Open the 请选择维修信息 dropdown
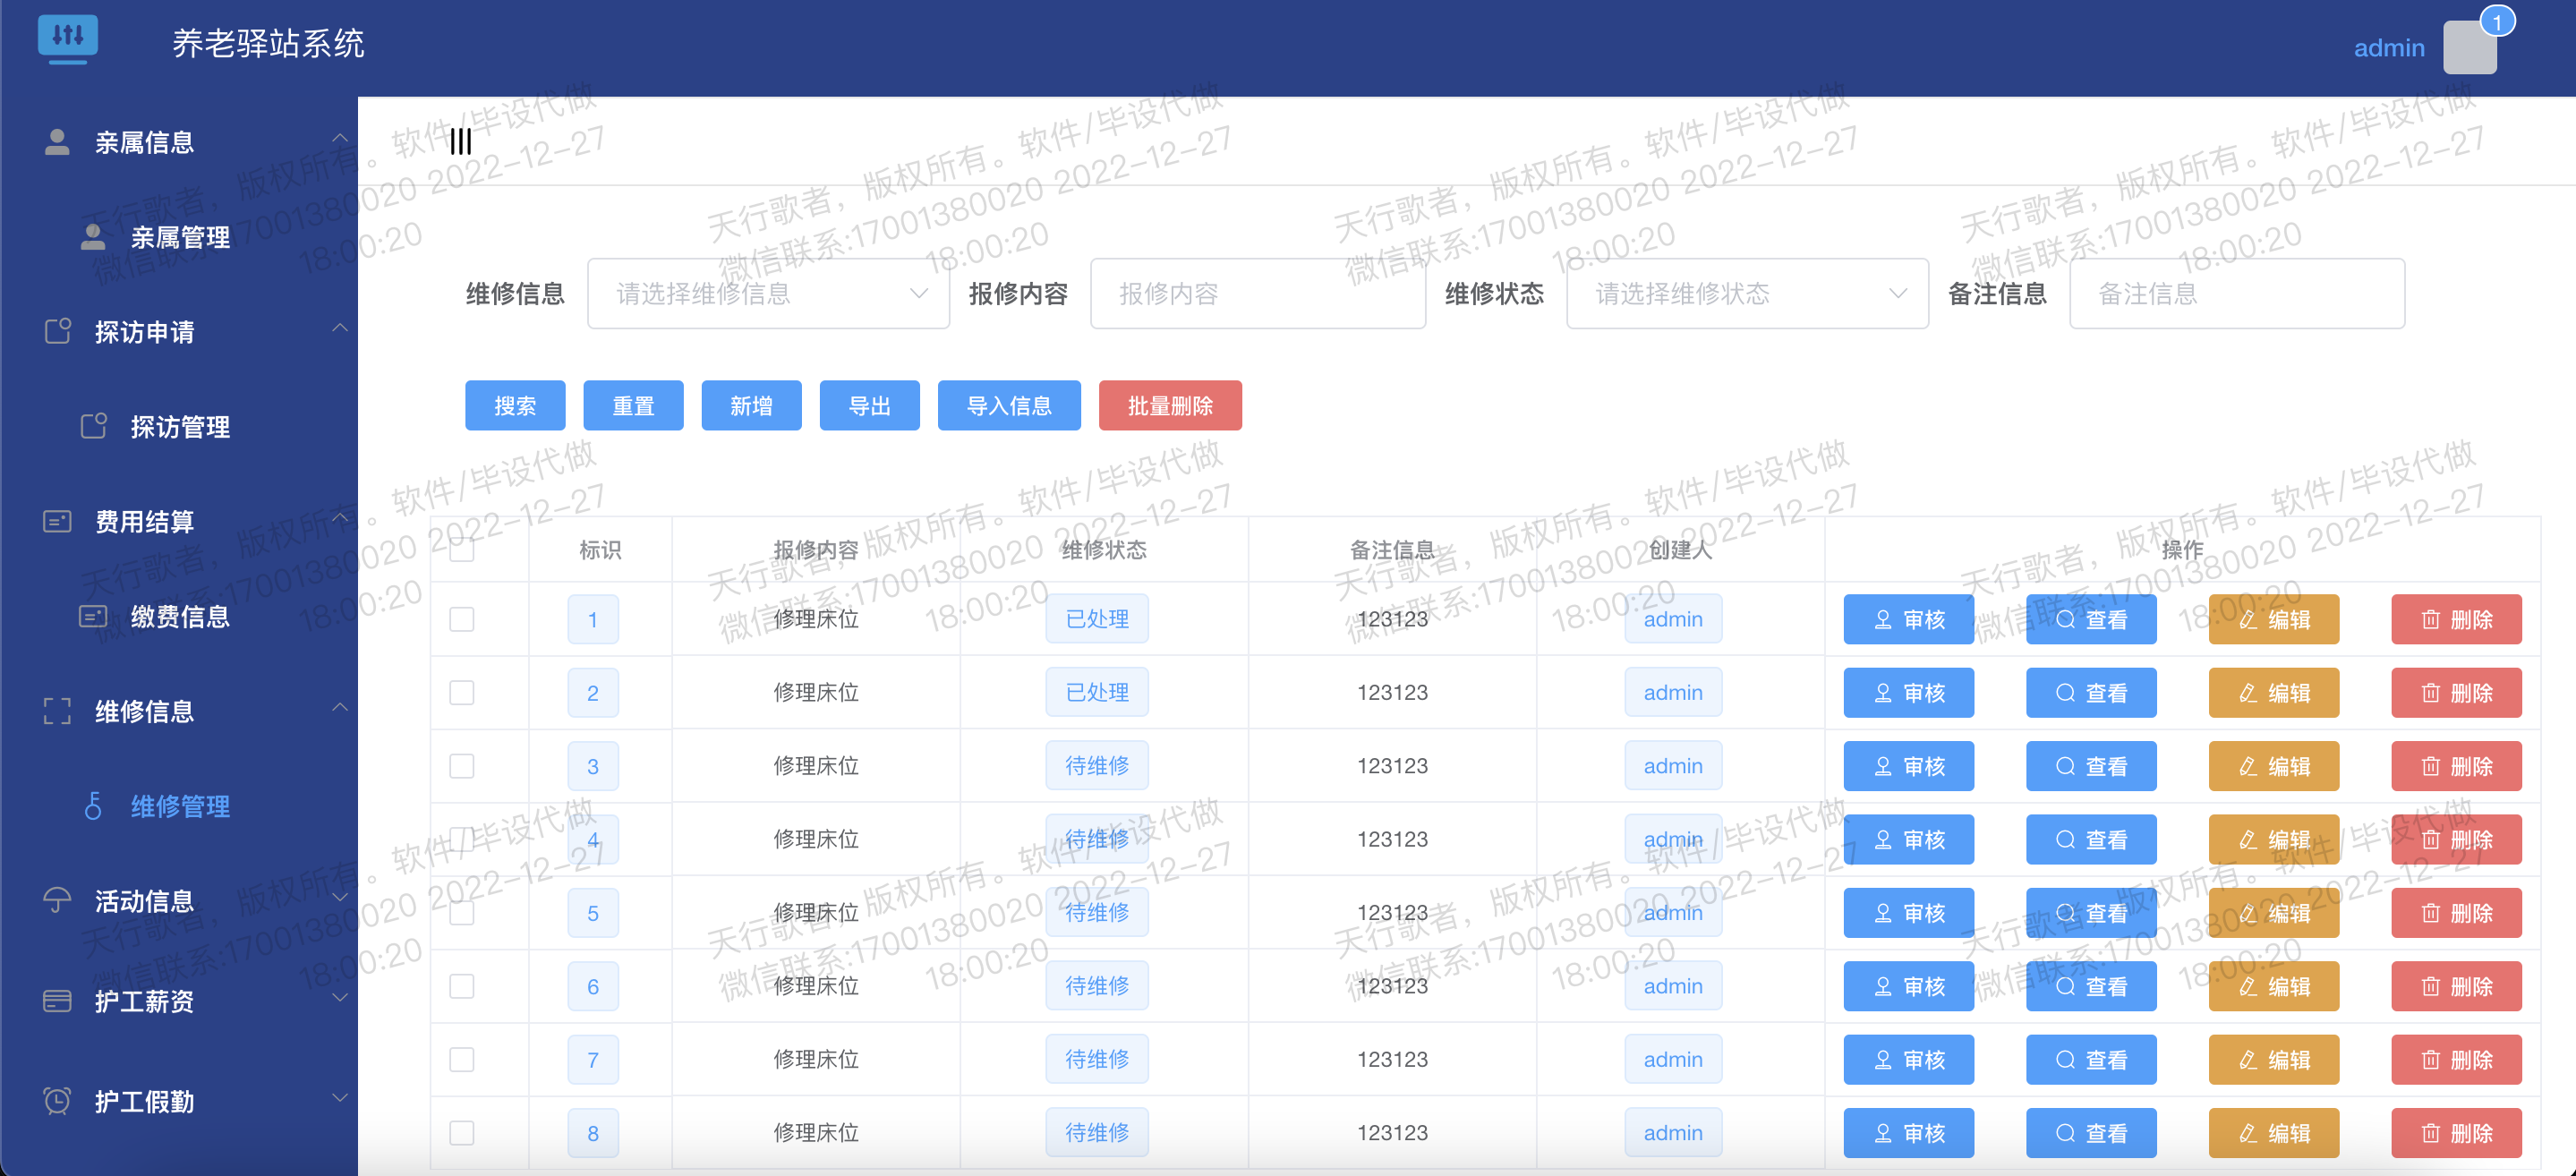 tap(767, 294)
